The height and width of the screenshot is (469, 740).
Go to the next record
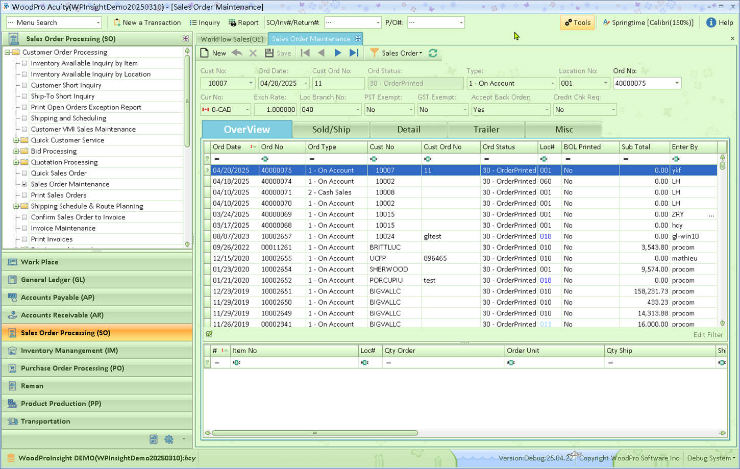tap(338, 53)
